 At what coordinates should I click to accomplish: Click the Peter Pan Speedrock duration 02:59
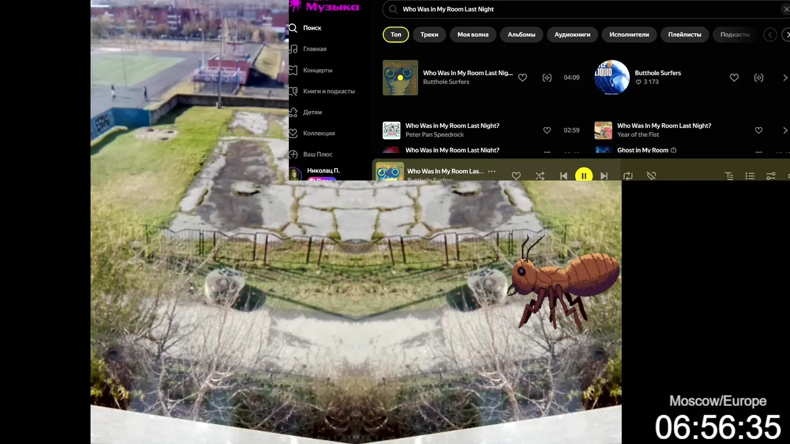click(572, 130)
